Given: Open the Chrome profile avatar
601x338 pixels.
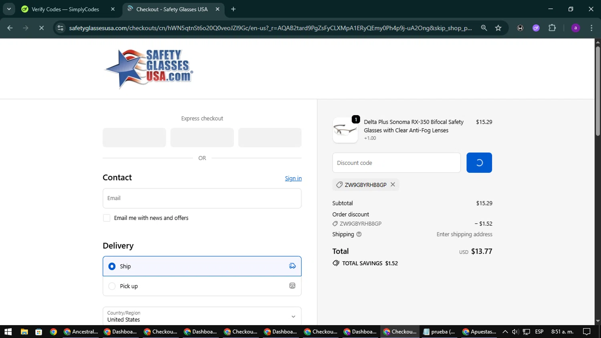Looking at the screenshot, I should pyautogui.click(x=575, y=28).
